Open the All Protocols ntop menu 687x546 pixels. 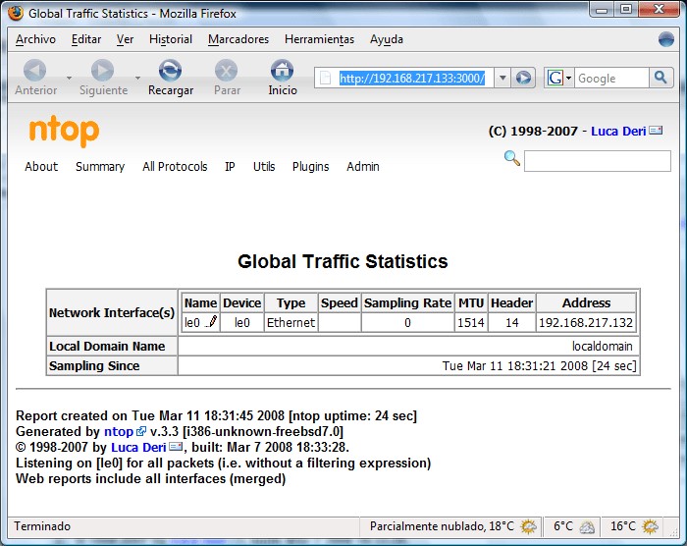click(x=175, y=167)
